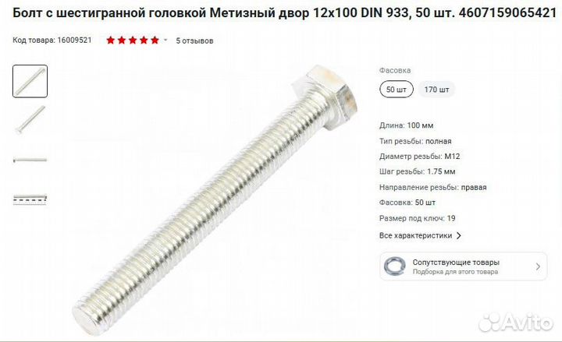Screen dimensions: 562x342
Task: Click the Сопутствующие товары card
Action: (x=464, y=266)
